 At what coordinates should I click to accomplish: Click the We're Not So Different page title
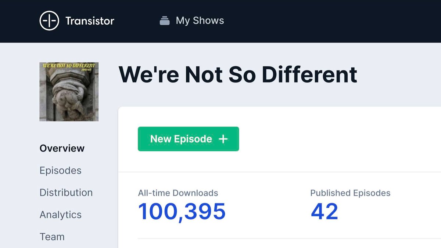coord(238,74)
